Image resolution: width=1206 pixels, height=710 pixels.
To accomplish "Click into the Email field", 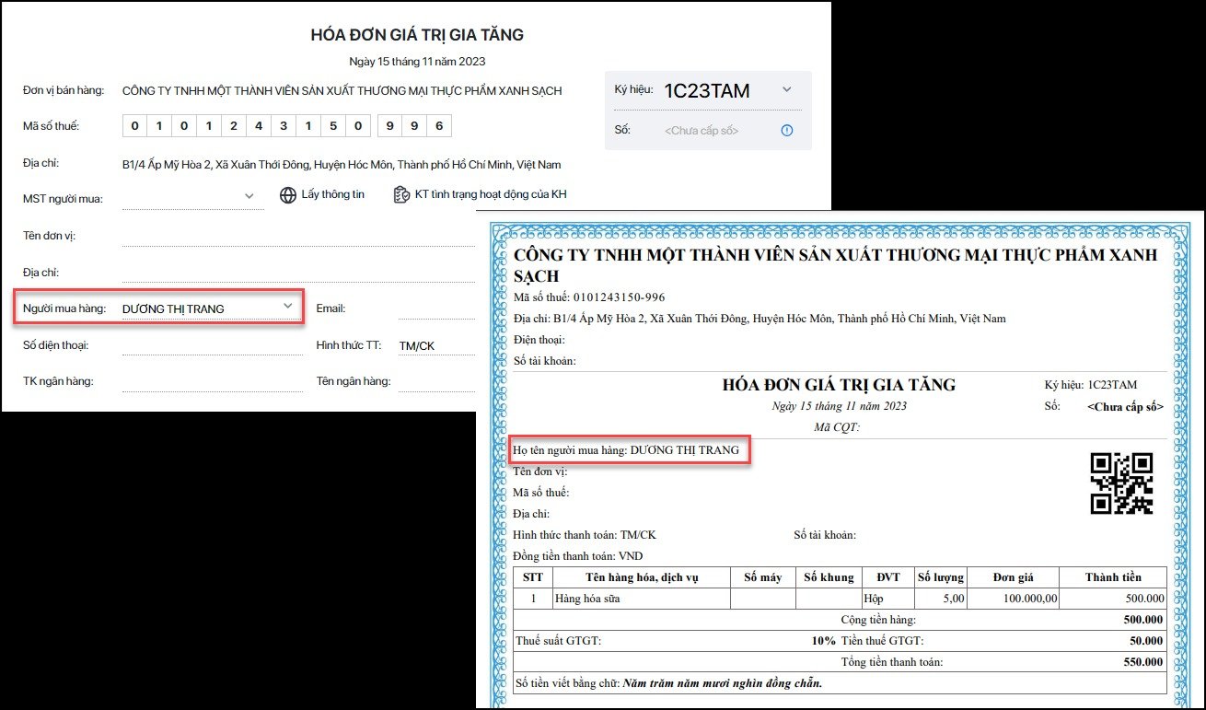I will [435, 308].
